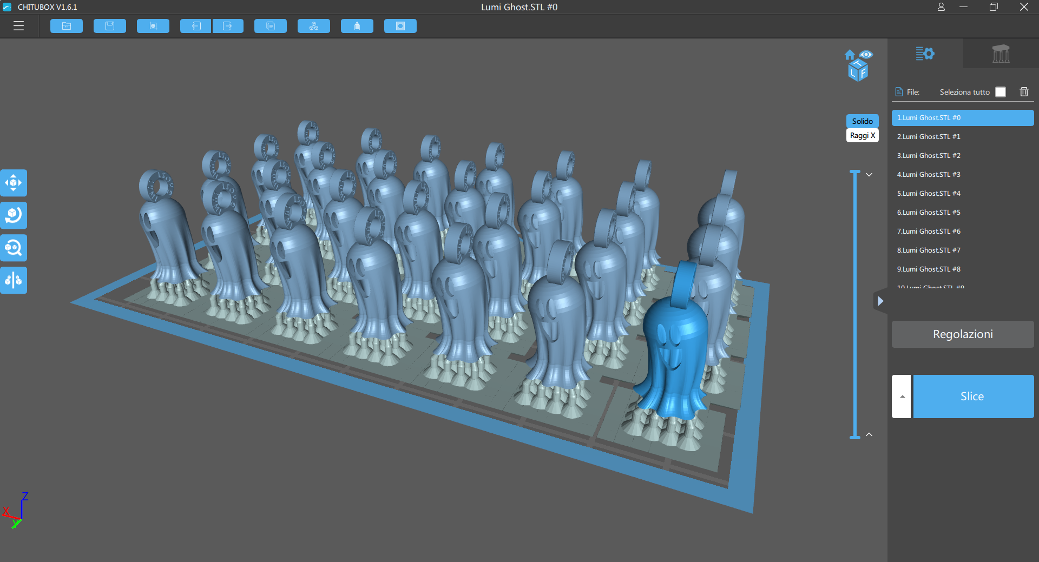1039x562 pixels.
Task: Click the L face of view cube
Action: (853, 73)
